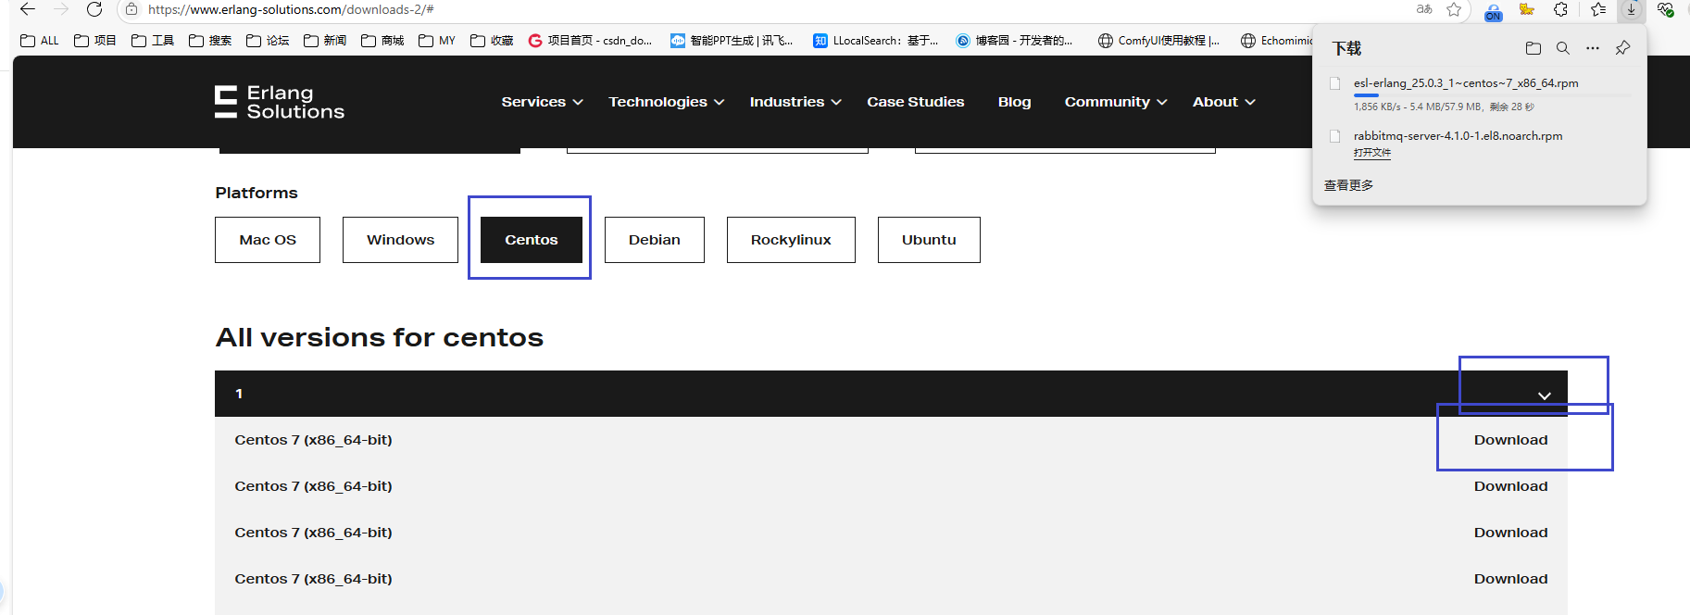The width and height of the screenshot is (1690, 615).
Task: Download the first Centos 7 package
Action: coord(1510,440)
